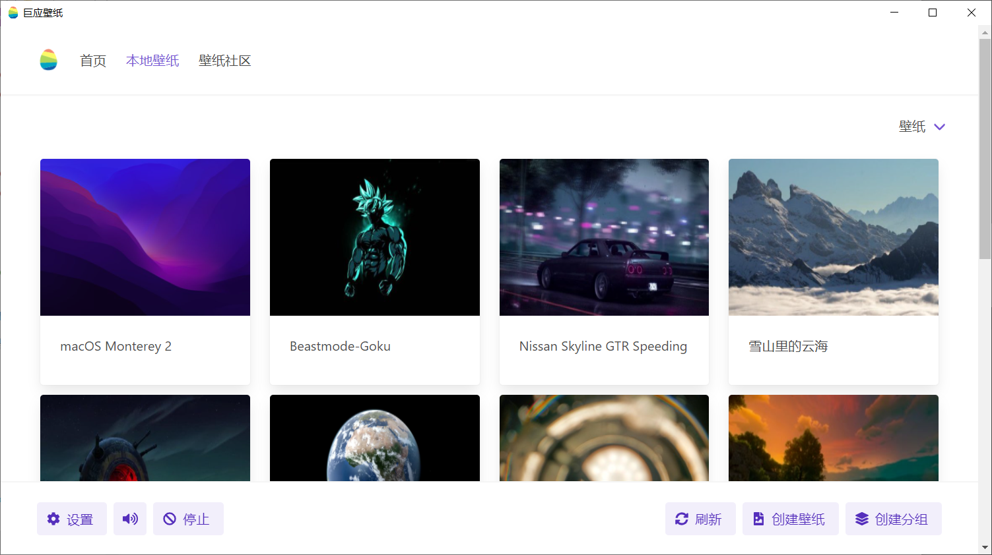Image resolution: width=992 pixels, height=555 pixels.
Task: Click the vertical scrollbar thumb
Action: coord(985,148)
